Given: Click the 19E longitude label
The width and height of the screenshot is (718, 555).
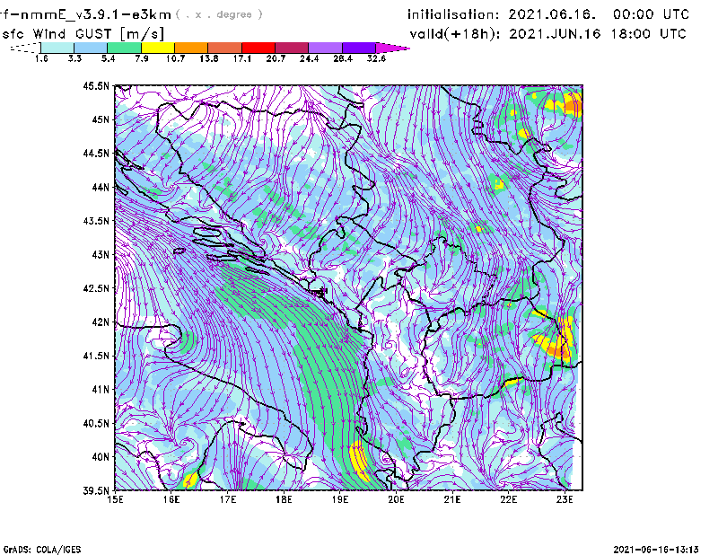Looking at the screenshot, I should click(x=340, y=499).
